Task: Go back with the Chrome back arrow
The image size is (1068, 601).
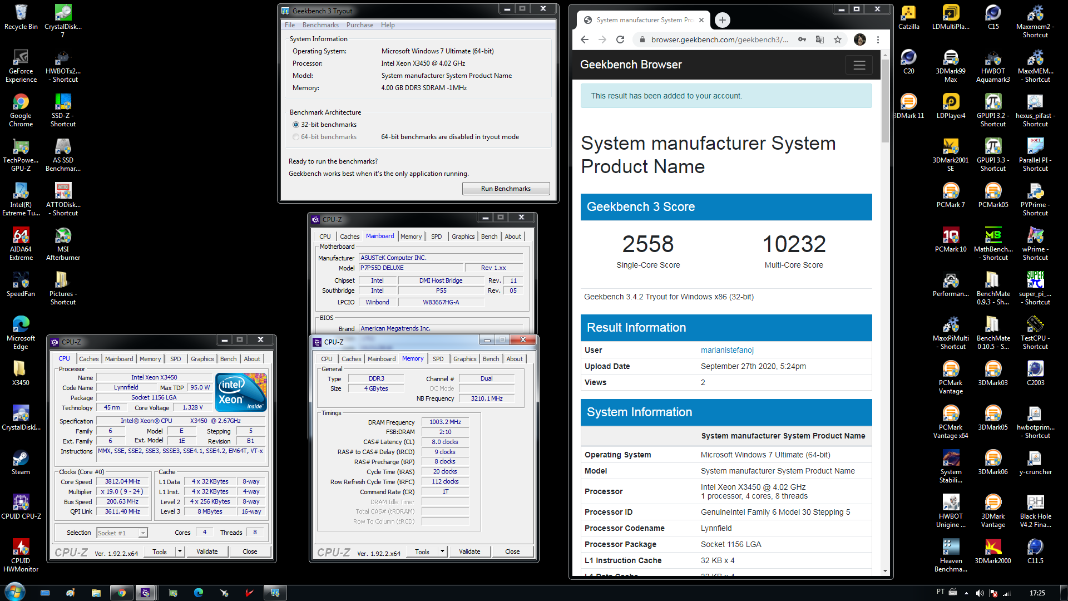Action: (x=584, y=40)
